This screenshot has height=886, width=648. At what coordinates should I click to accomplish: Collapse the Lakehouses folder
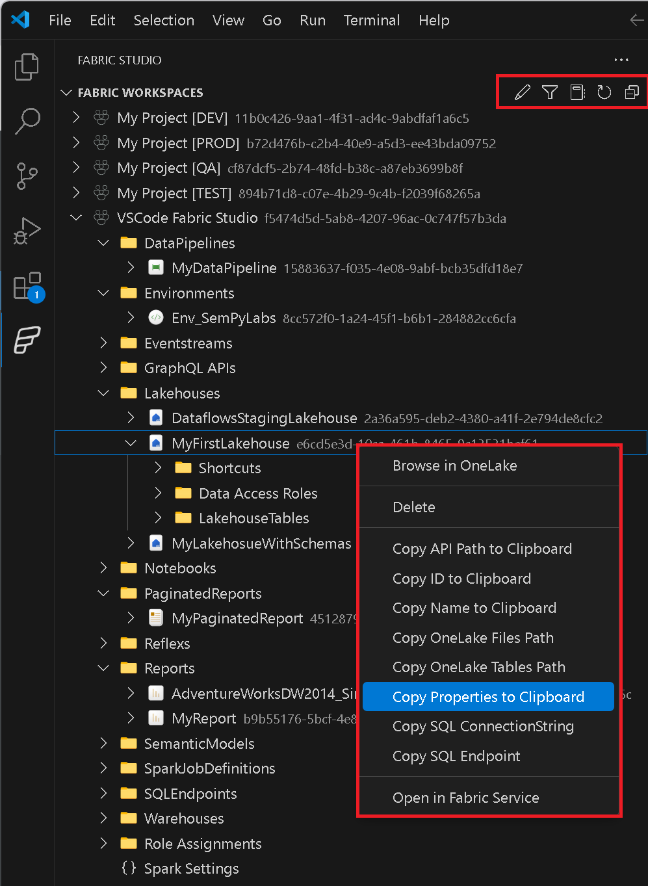tap(103, 393)
